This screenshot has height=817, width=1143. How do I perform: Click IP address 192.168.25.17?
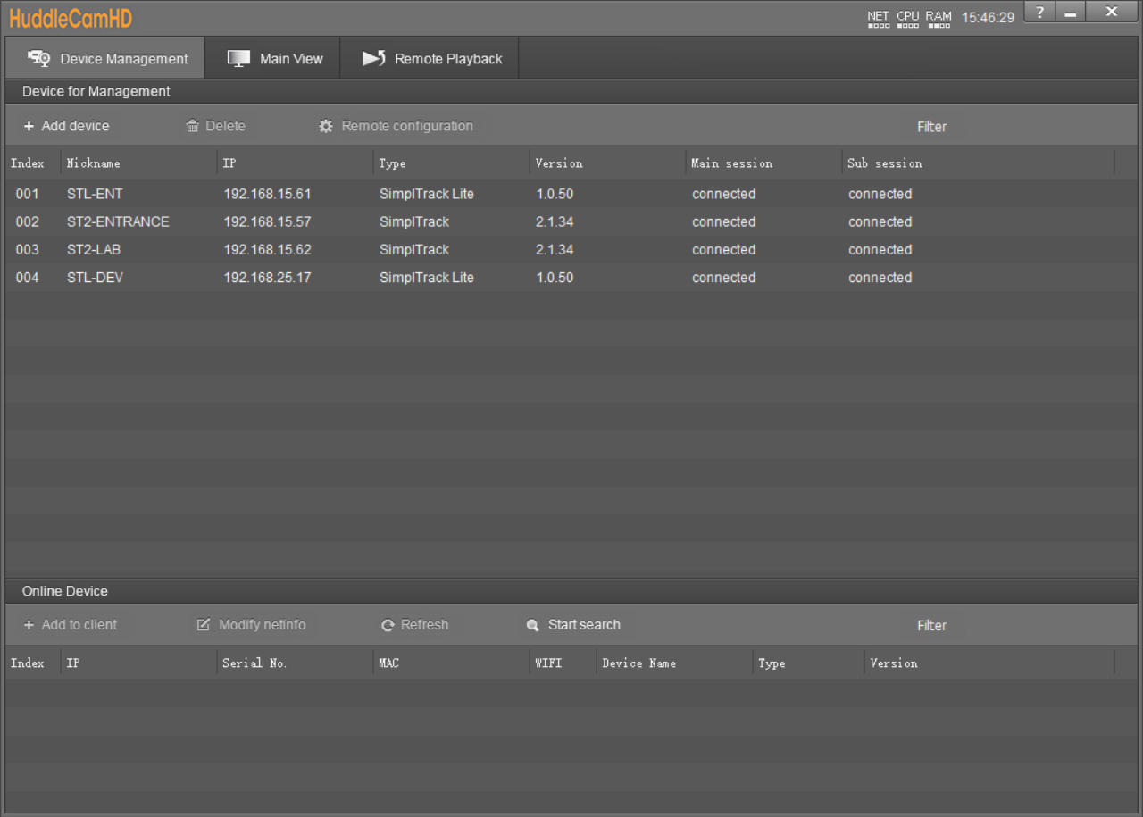point(267,278)
